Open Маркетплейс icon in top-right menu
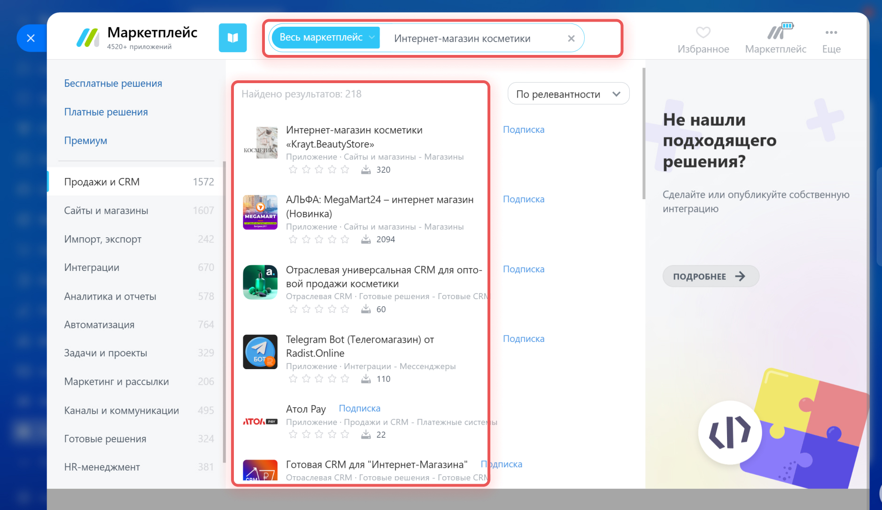The width and height of the screenshot is (882, 510). pos(780,31)
